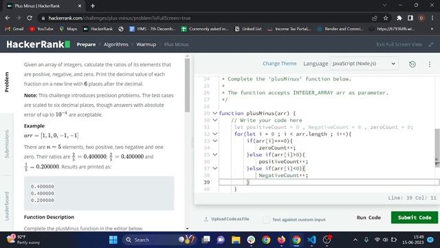Screen dimensions: 440x248
Task: Go to Prepare breadcrumb
Action: (x=86, y=44)
